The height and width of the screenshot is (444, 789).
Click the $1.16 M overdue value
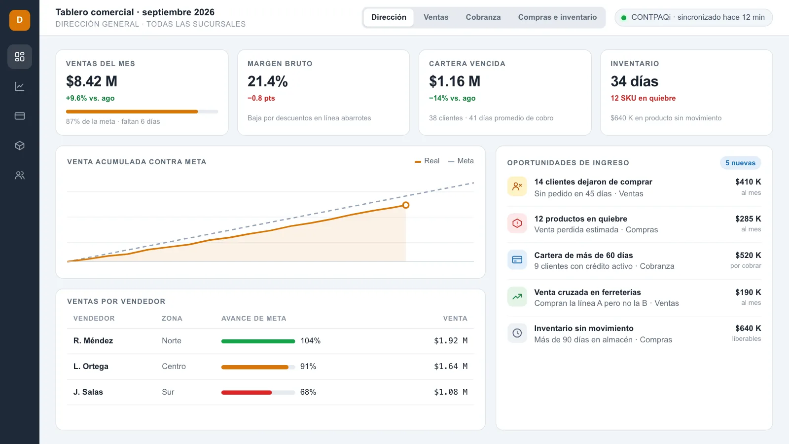pos(455,81)
